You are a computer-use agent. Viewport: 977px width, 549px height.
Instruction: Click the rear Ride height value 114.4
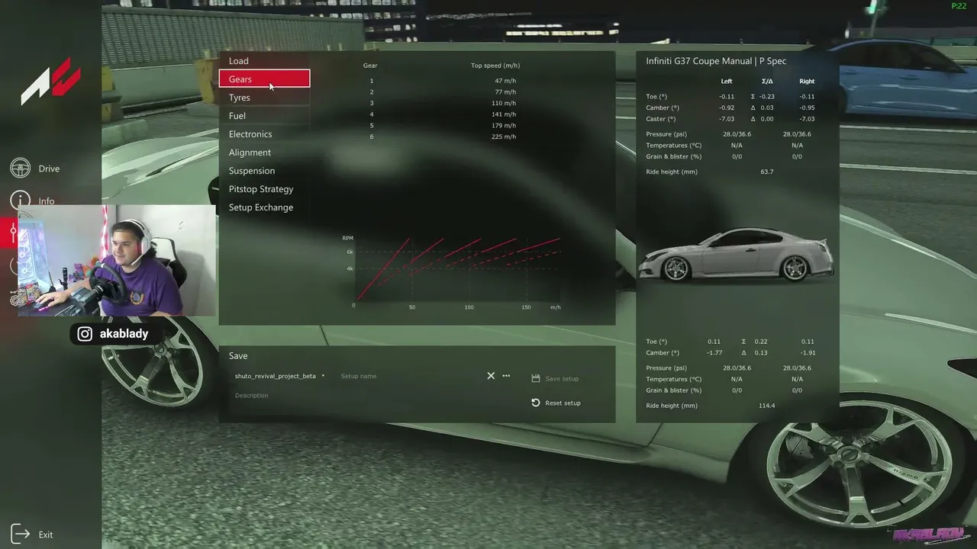(x=767, y=406)
